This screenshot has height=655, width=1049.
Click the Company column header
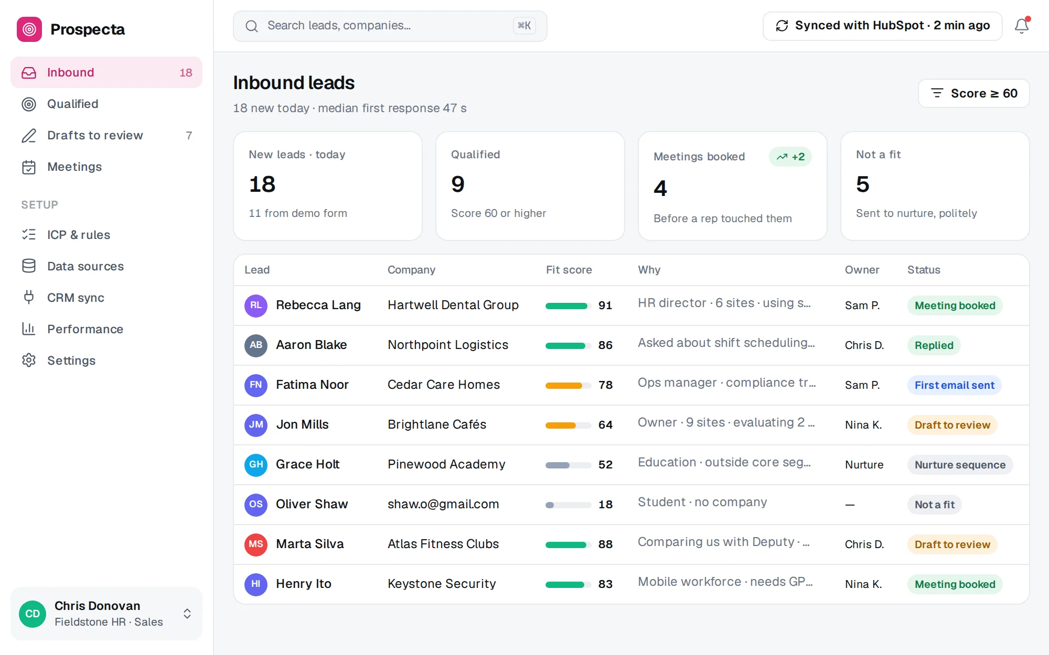411,270
